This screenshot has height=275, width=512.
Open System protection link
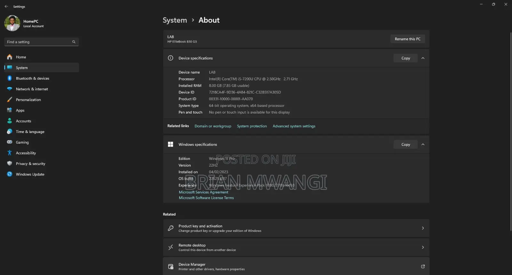coord(252,126)
